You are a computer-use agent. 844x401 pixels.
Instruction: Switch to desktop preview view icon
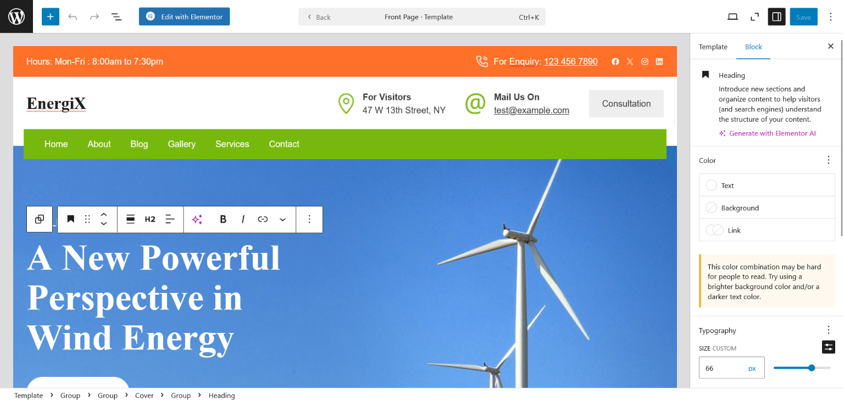tap(732, 17)
